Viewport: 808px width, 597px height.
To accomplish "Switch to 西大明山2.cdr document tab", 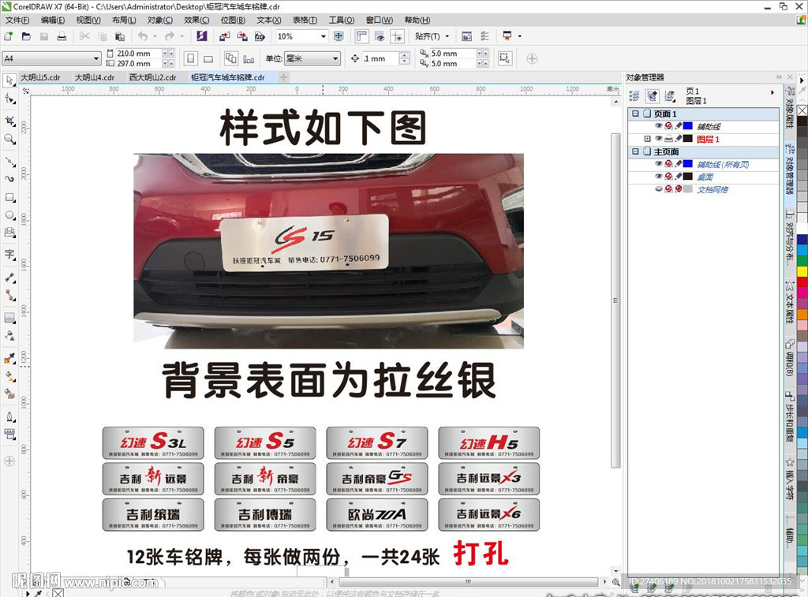I will [x=152, y=77].
